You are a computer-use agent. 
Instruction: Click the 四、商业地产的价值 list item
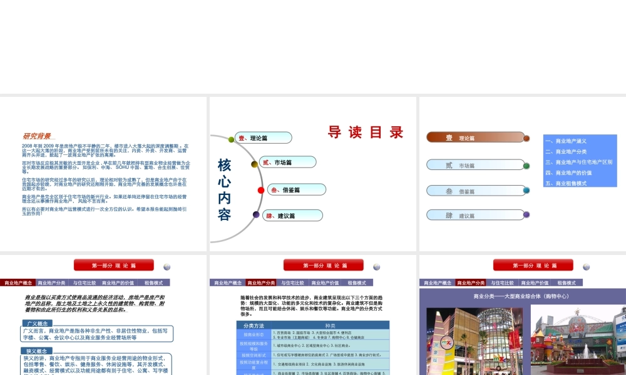(569, 172)
